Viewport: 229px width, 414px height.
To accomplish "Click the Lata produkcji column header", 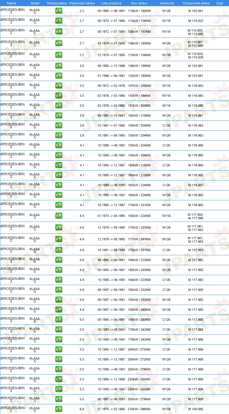I will [111, 3].
